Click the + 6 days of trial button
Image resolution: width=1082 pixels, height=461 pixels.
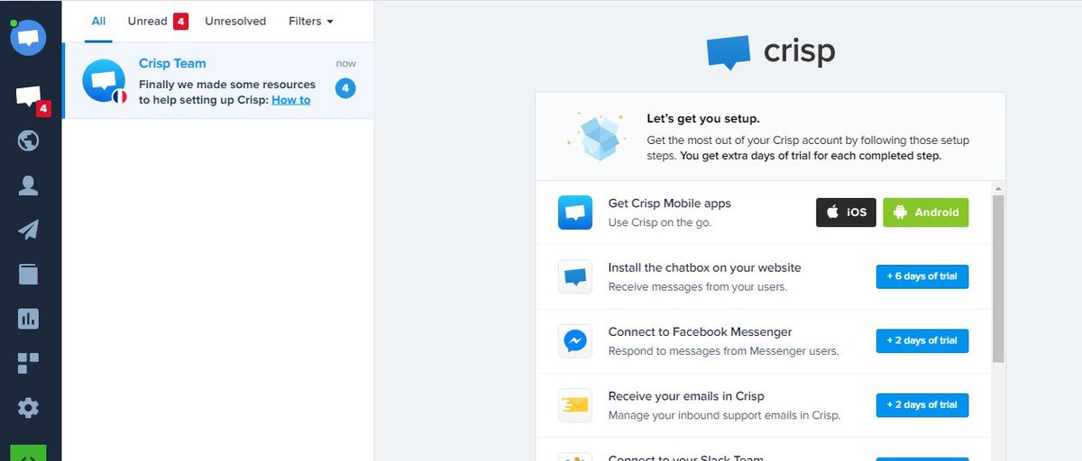pyautogui.click(x=922, y=276)
